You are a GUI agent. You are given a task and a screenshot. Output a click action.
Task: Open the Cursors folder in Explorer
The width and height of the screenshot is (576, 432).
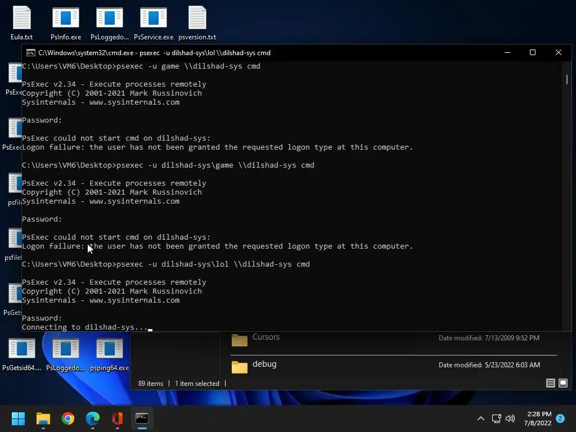(393, 340)
